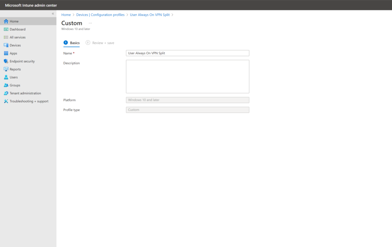Switch to the Review + save tab
The width and height of the screenshot is (392, 247).
tap(100, 43)
